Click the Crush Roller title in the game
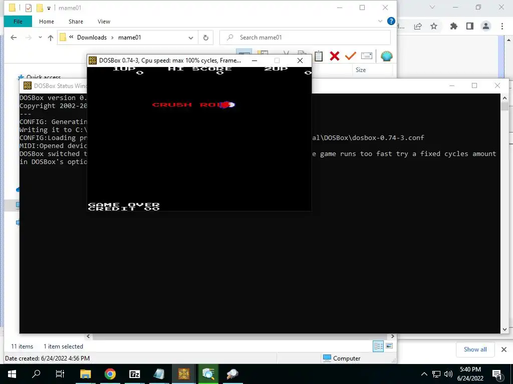 click(x=193, y=105)
